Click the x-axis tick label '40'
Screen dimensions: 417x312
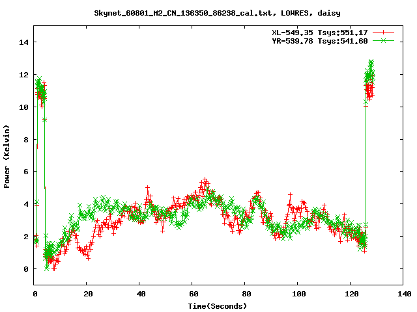(141, 294)
